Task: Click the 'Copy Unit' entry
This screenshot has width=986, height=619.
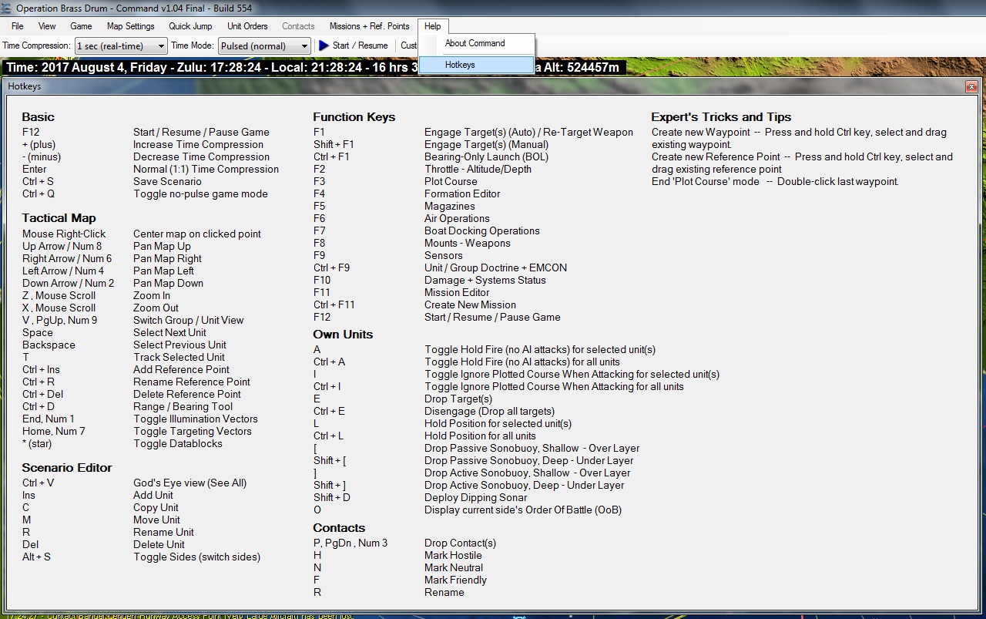Action: click(x=156, y=507)
